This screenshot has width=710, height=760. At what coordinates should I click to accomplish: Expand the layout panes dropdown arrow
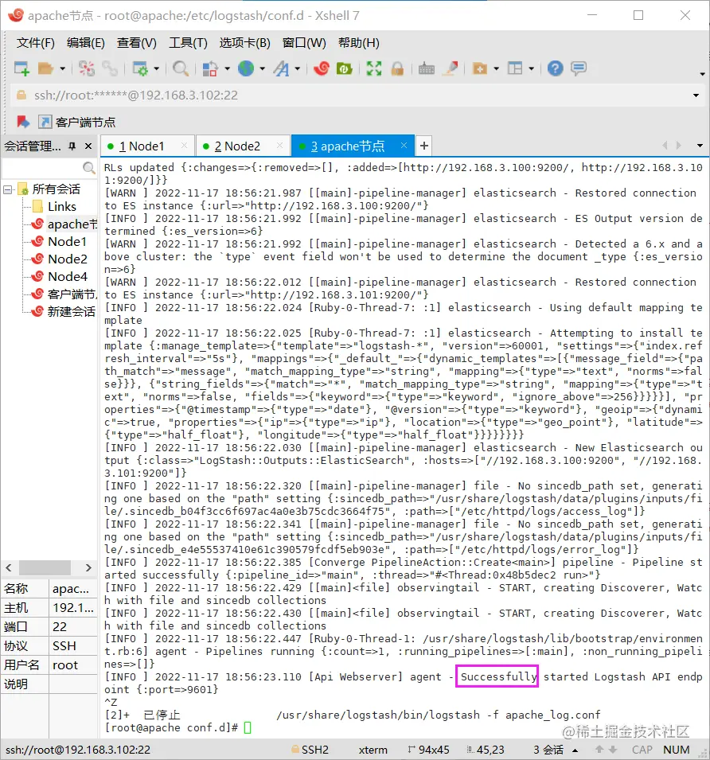click(x=532, y=68)
